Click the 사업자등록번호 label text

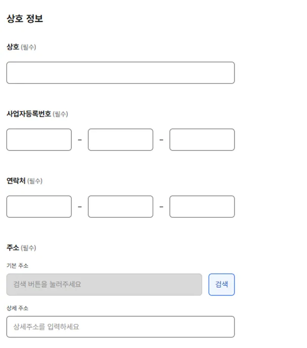click(29, 114)
